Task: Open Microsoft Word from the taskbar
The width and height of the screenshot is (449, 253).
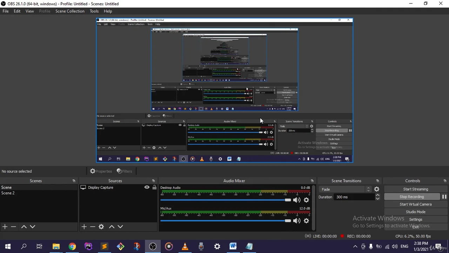Action: [233, 246]
